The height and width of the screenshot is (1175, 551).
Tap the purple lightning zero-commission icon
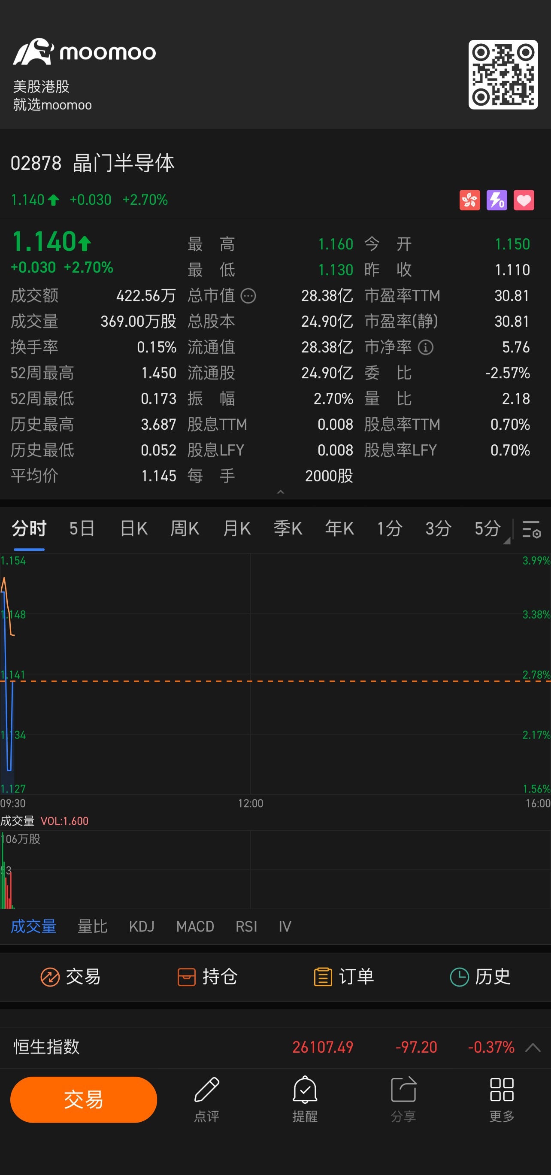tap(497, 200)
